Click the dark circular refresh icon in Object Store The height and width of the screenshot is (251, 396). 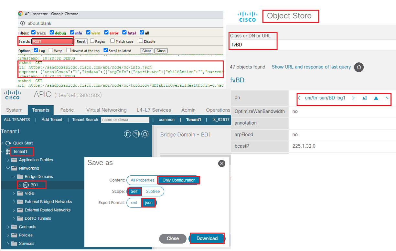tap(359, 67)
